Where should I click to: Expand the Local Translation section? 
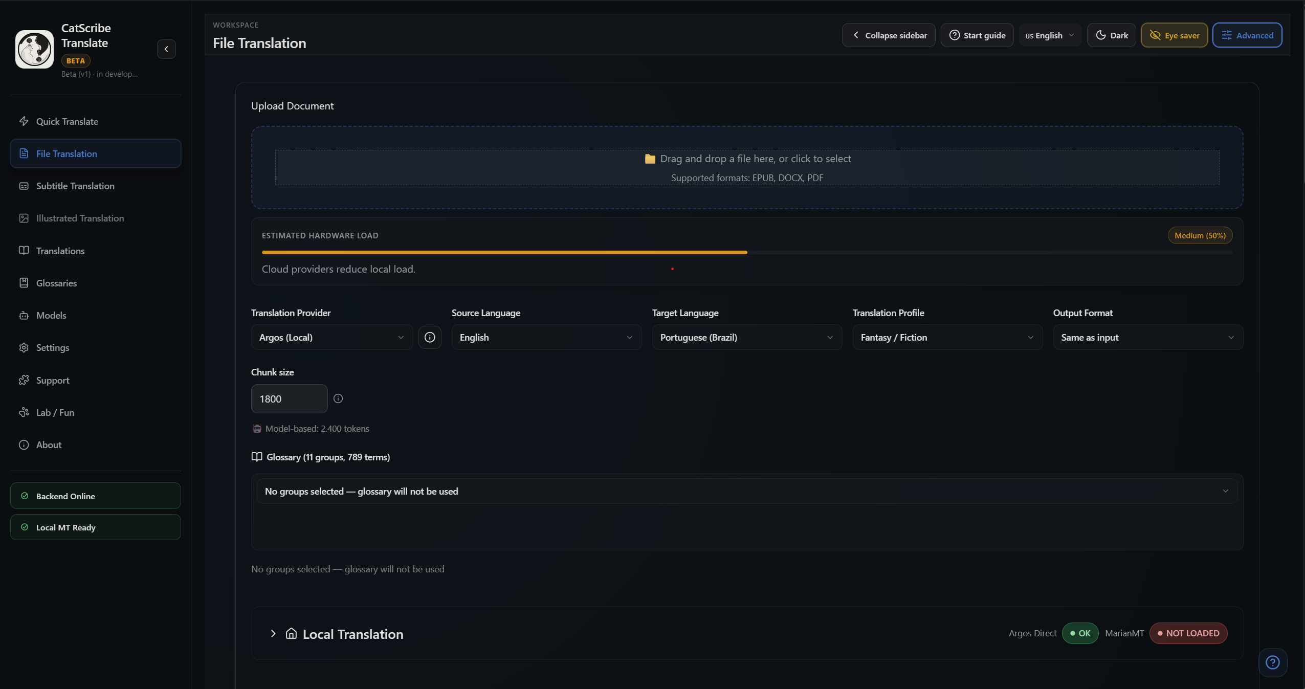[x=273, y=633]
